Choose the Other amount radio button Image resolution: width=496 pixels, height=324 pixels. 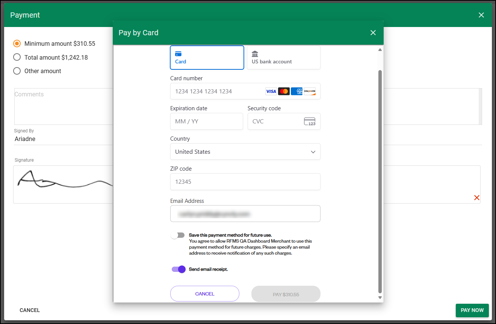pyautogui.click(x=17, y=71)
